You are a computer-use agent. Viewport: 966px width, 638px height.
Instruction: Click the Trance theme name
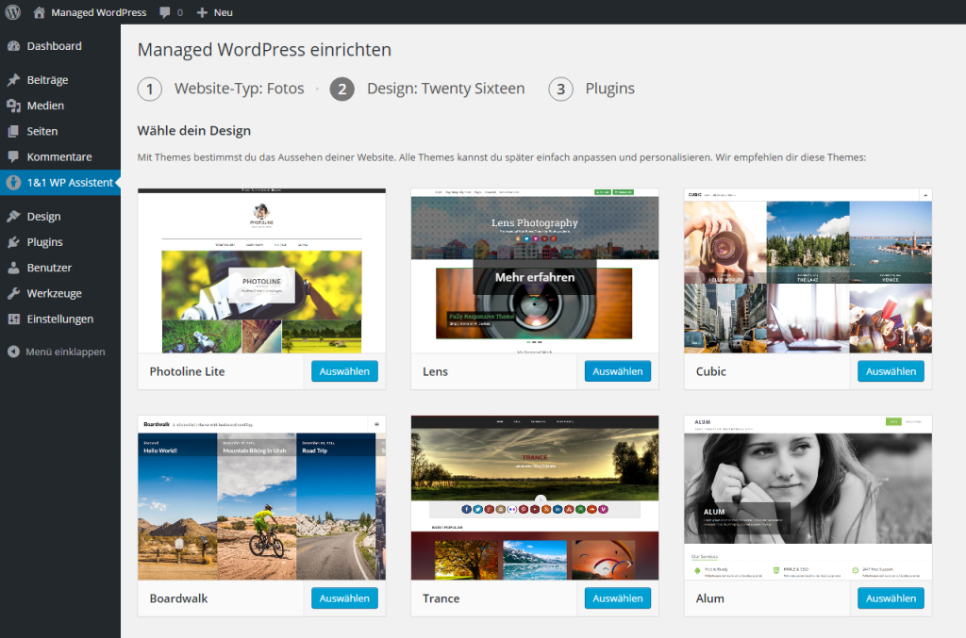(x=441, y=598)
